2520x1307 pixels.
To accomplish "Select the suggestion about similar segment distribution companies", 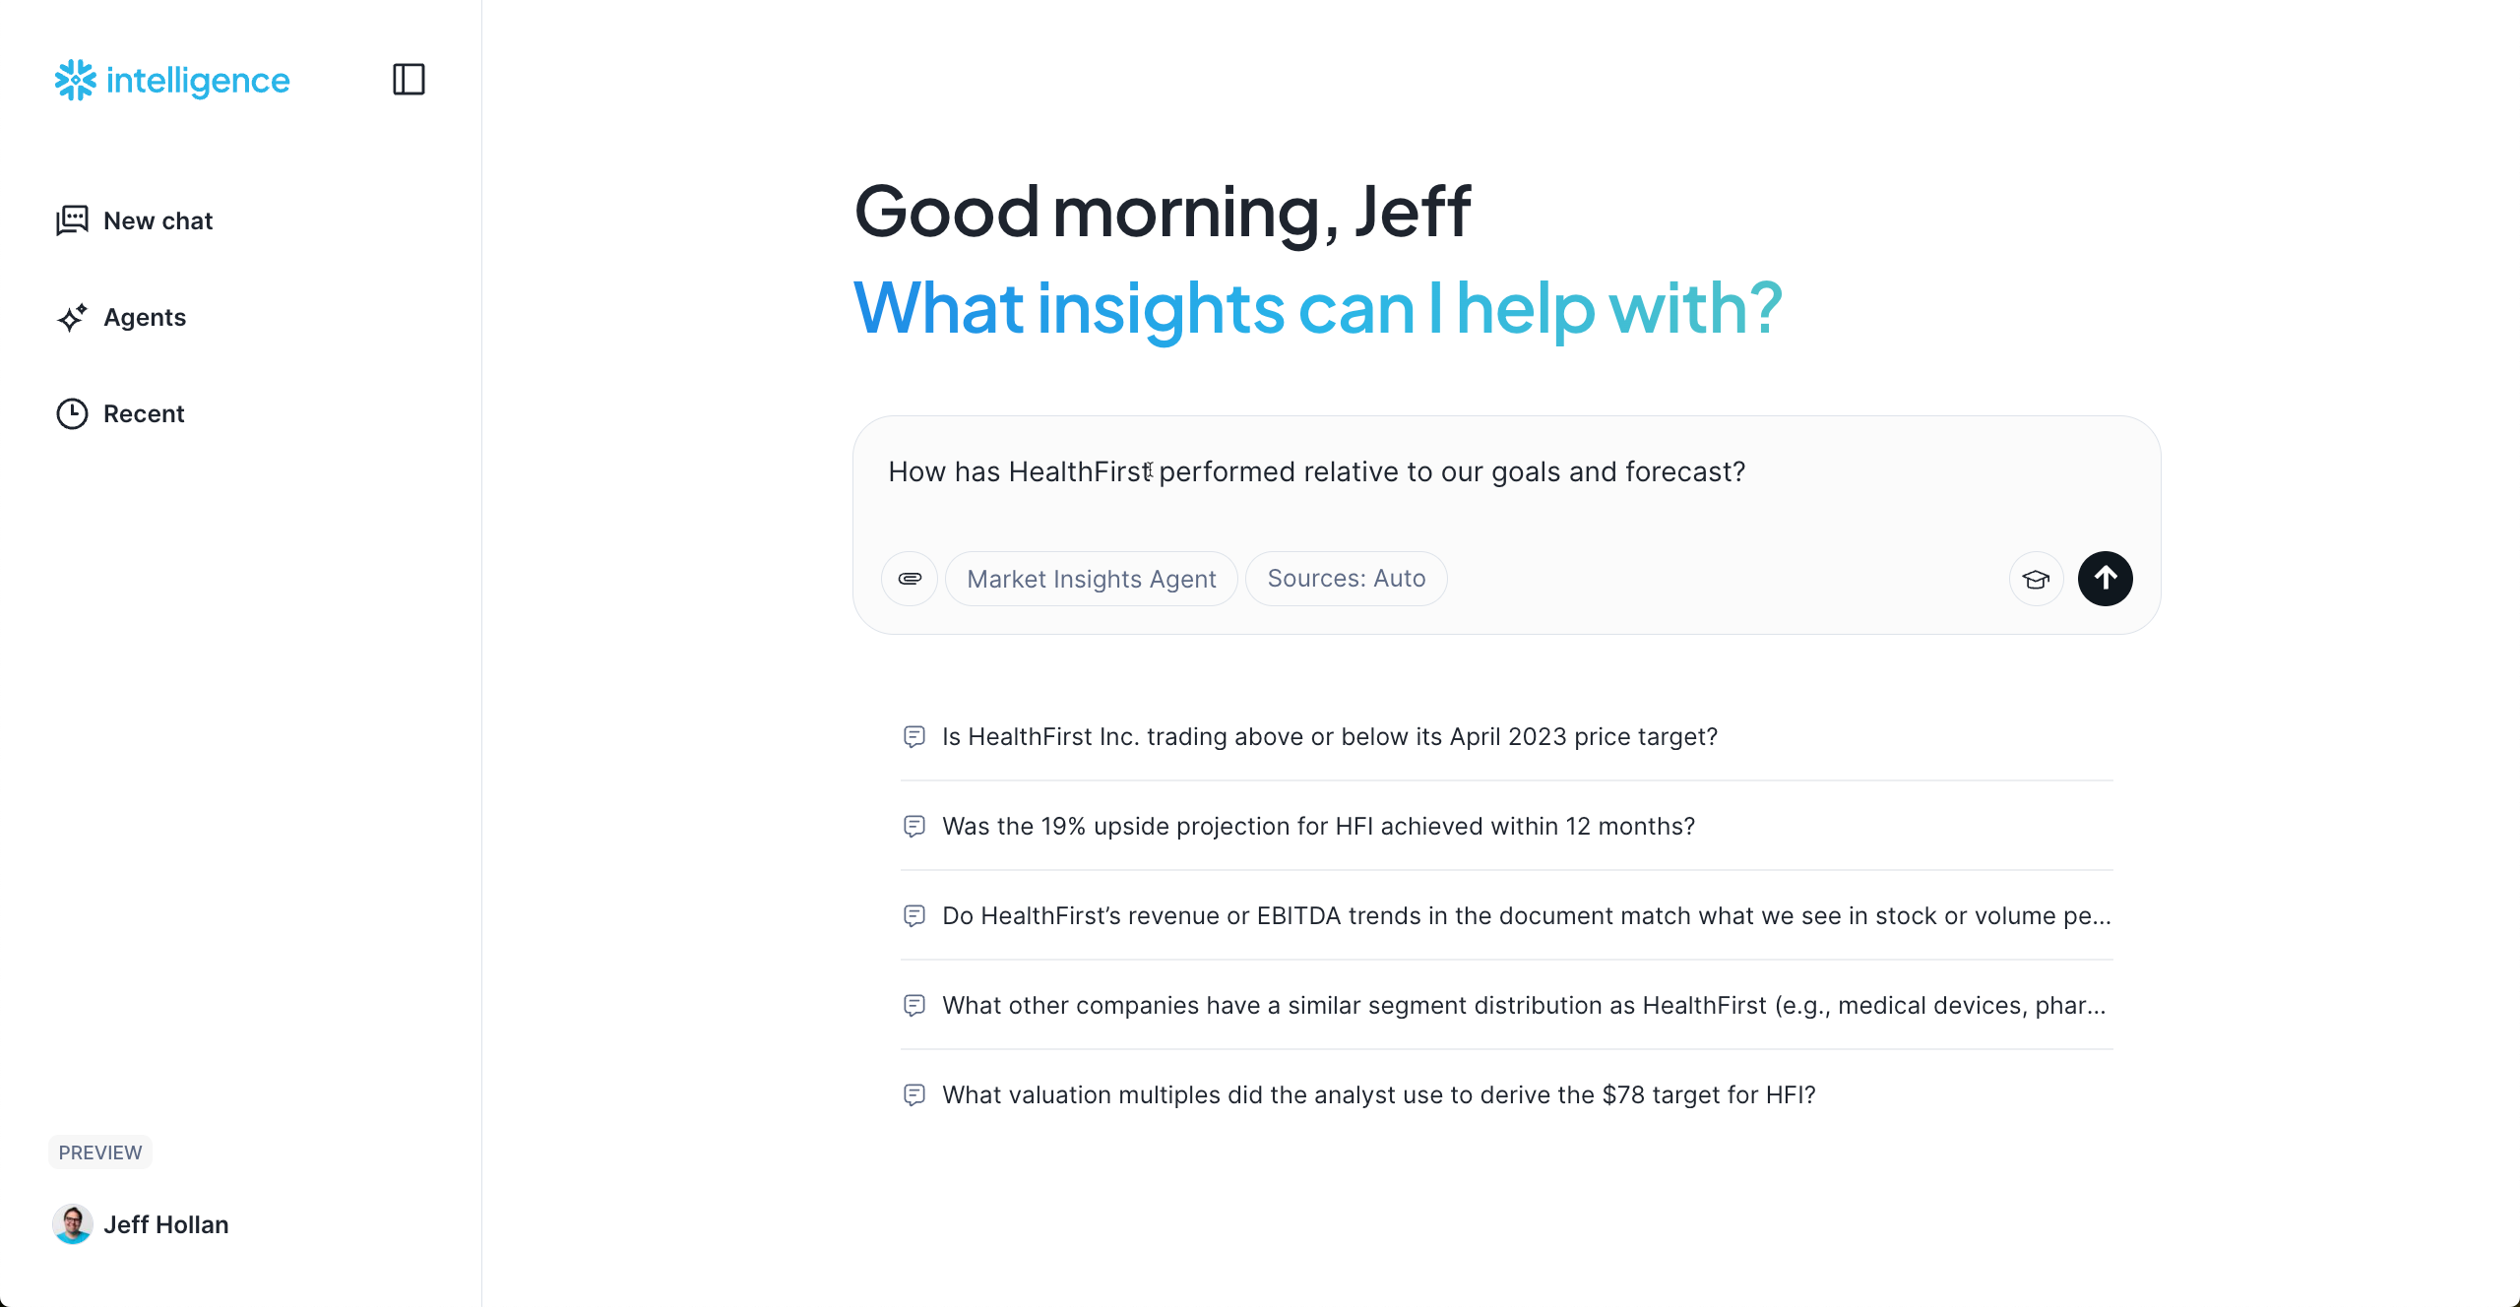I will pos(1525,1005).
